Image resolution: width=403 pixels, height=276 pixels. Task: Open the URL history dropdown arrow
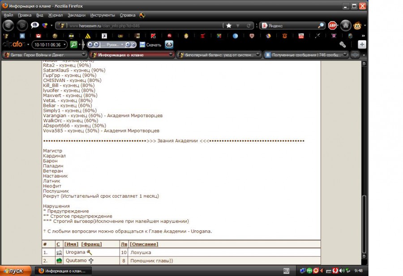(238, 25)
